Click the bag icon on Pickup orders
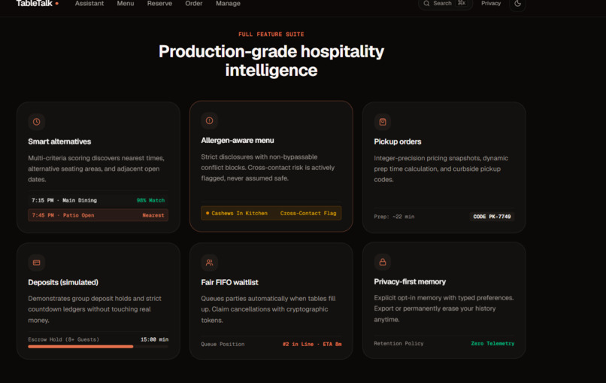Screen dimensions: 606x383 click(x=383, y=122)
